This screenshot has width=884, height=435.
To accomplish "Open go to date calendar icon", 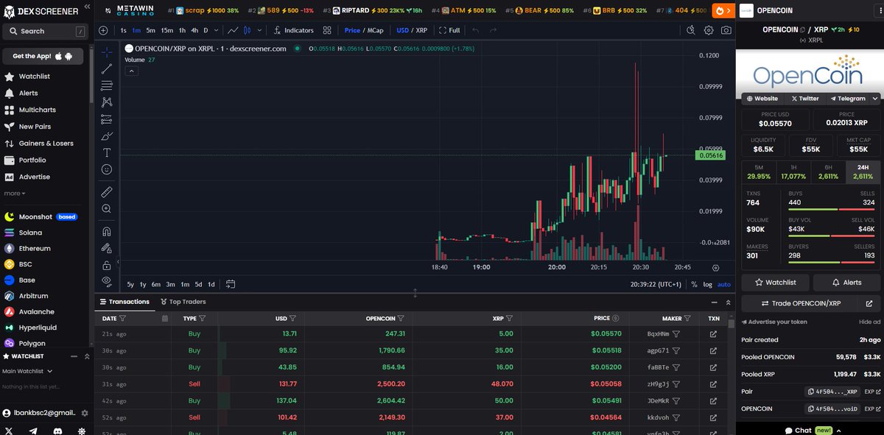I will [231, 284].
